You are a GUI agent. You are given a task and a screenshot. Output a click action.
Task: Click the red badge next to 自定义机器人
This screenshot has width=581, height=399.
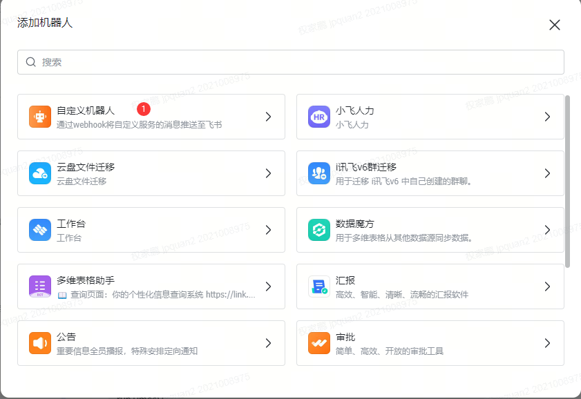[144, 109]
